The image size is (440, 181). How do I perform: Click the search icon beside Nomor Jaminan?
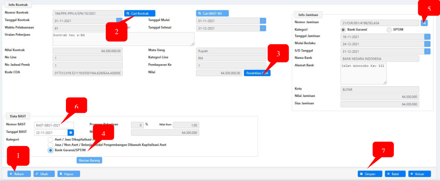424,23
